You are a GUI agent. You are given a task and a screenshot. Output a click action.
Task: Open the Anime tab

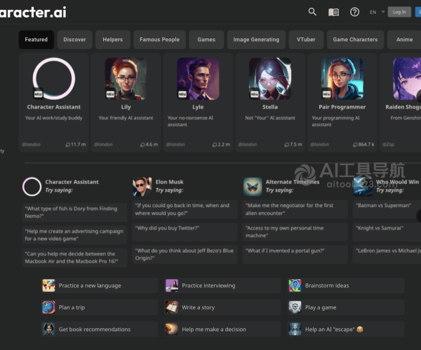[404, 40]
